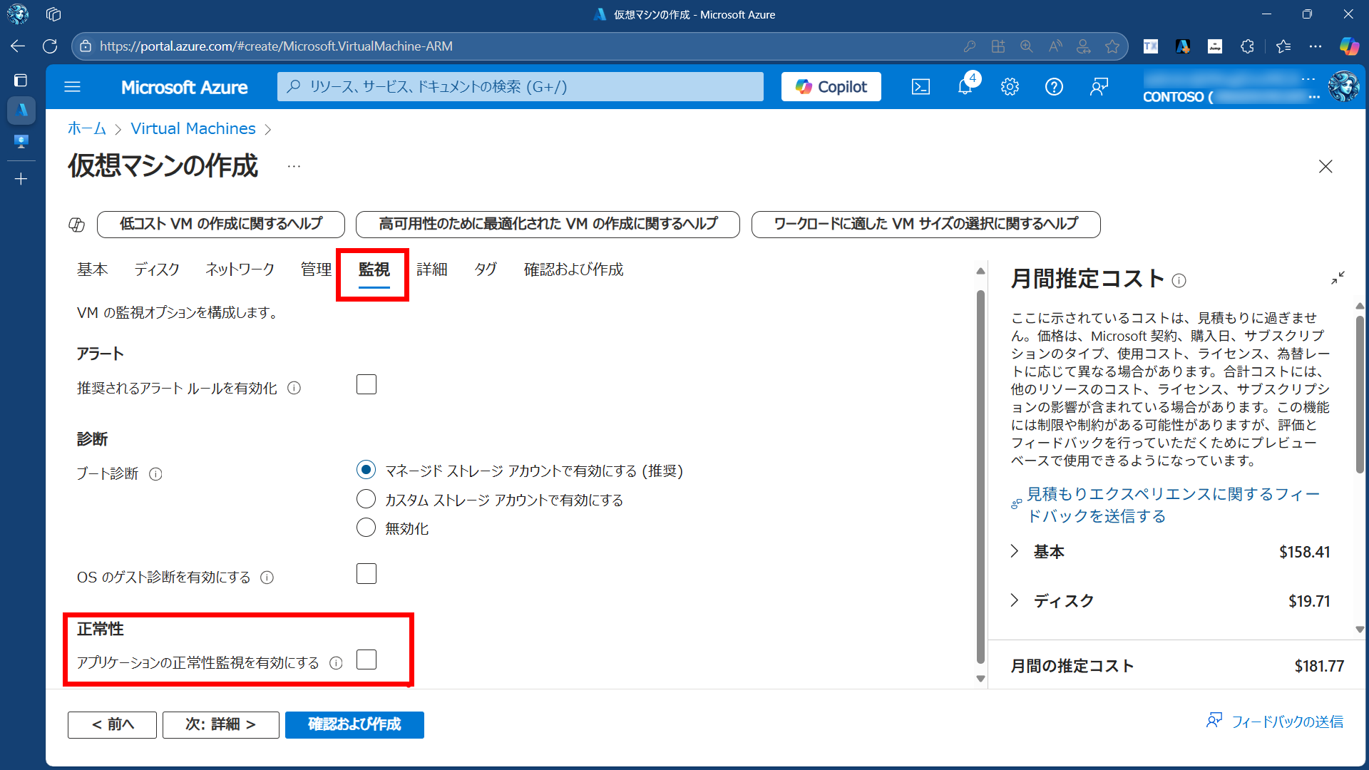The width and height of the screenshot is (1369, 770).
Task: Expand the ディスク cost row
Action: click(1015, 600)
